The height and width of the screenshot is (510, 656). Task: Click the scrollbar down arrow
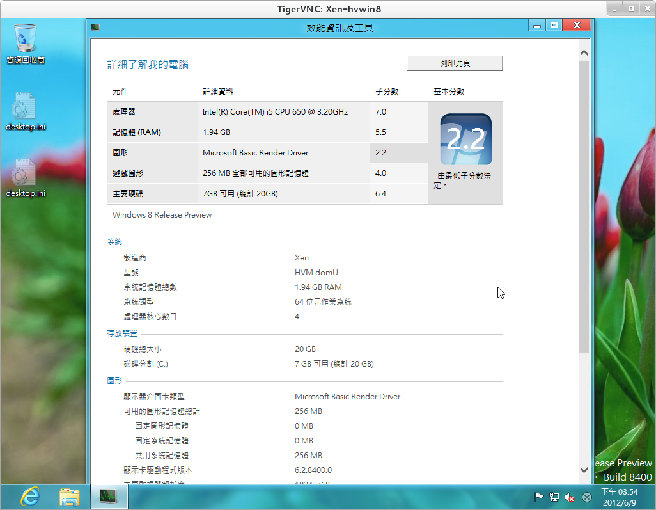584,469
